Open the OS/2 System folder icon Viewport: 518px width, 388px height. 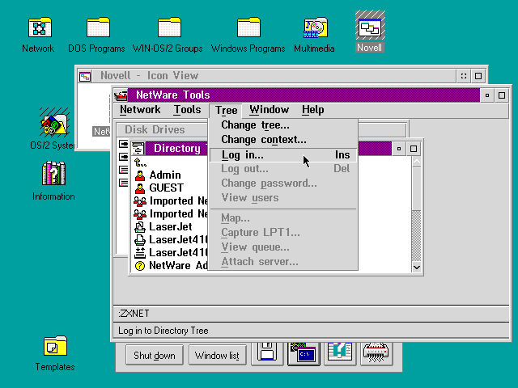click(x=54, y=124)
